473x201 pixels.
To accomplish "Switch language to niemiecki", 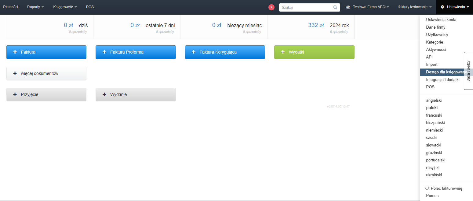I will pos(434,130).
